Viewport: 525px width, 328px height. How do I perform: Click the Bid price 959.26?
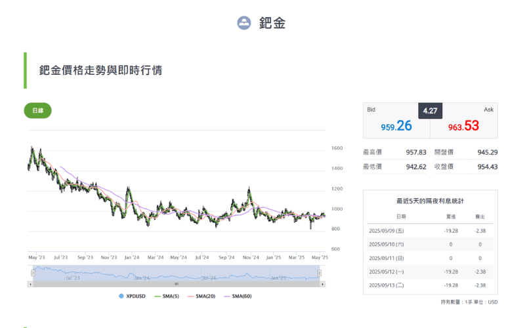[x=396, y=126]
